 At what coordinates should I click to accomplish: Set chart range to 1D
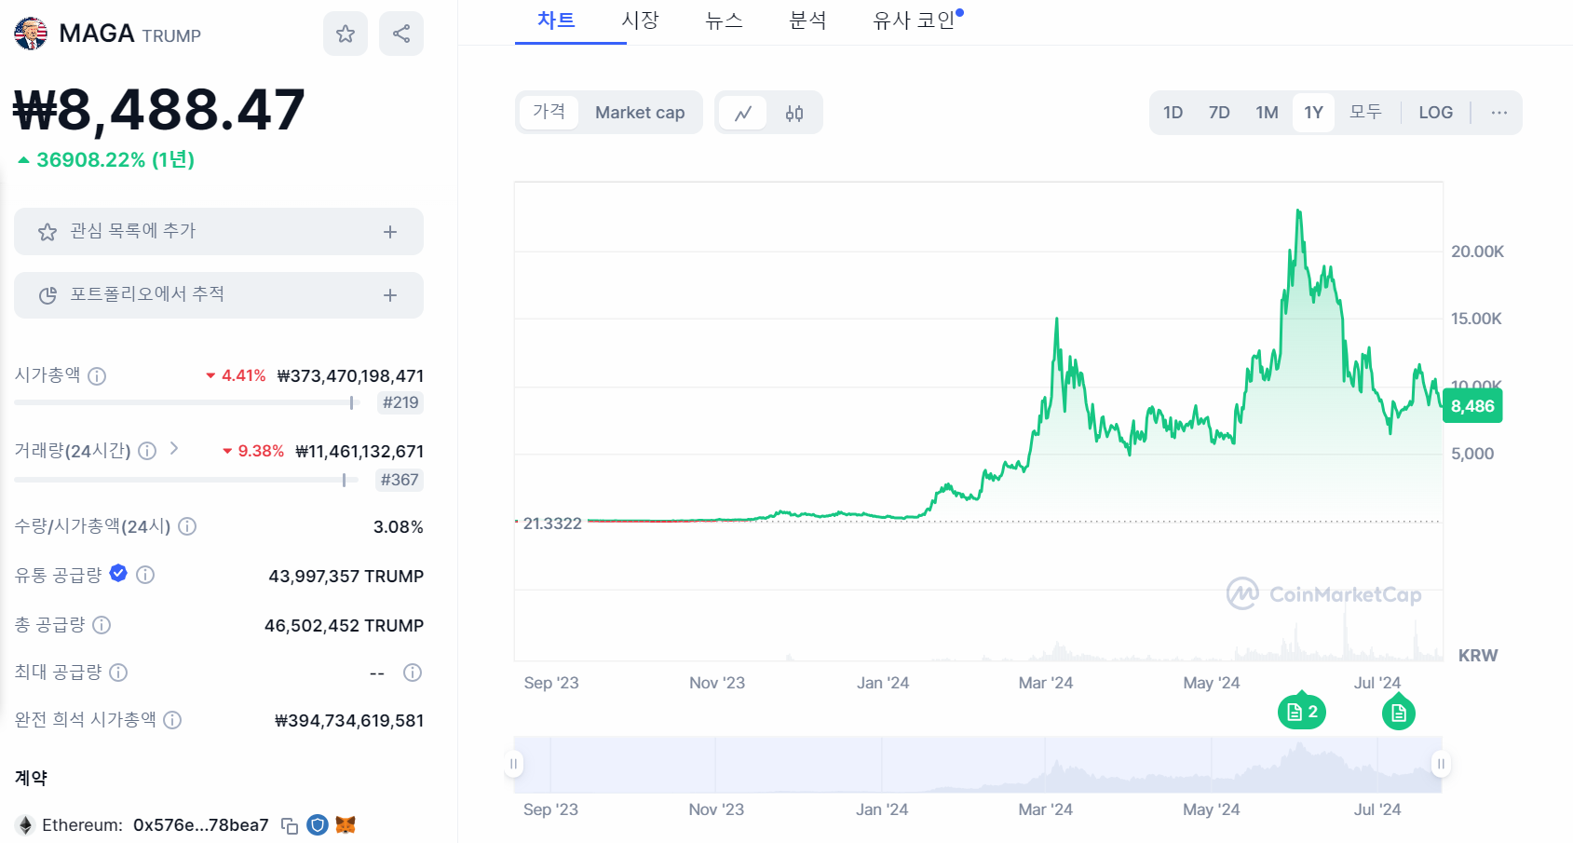pos(1173,113)
